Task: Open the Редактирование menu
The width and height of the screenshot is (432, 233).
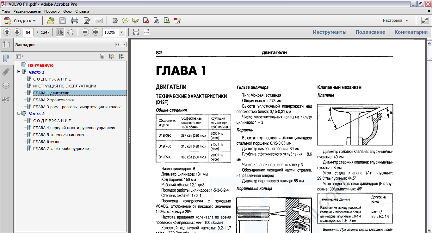Action: pyautogui.click(x=27, y=11)
